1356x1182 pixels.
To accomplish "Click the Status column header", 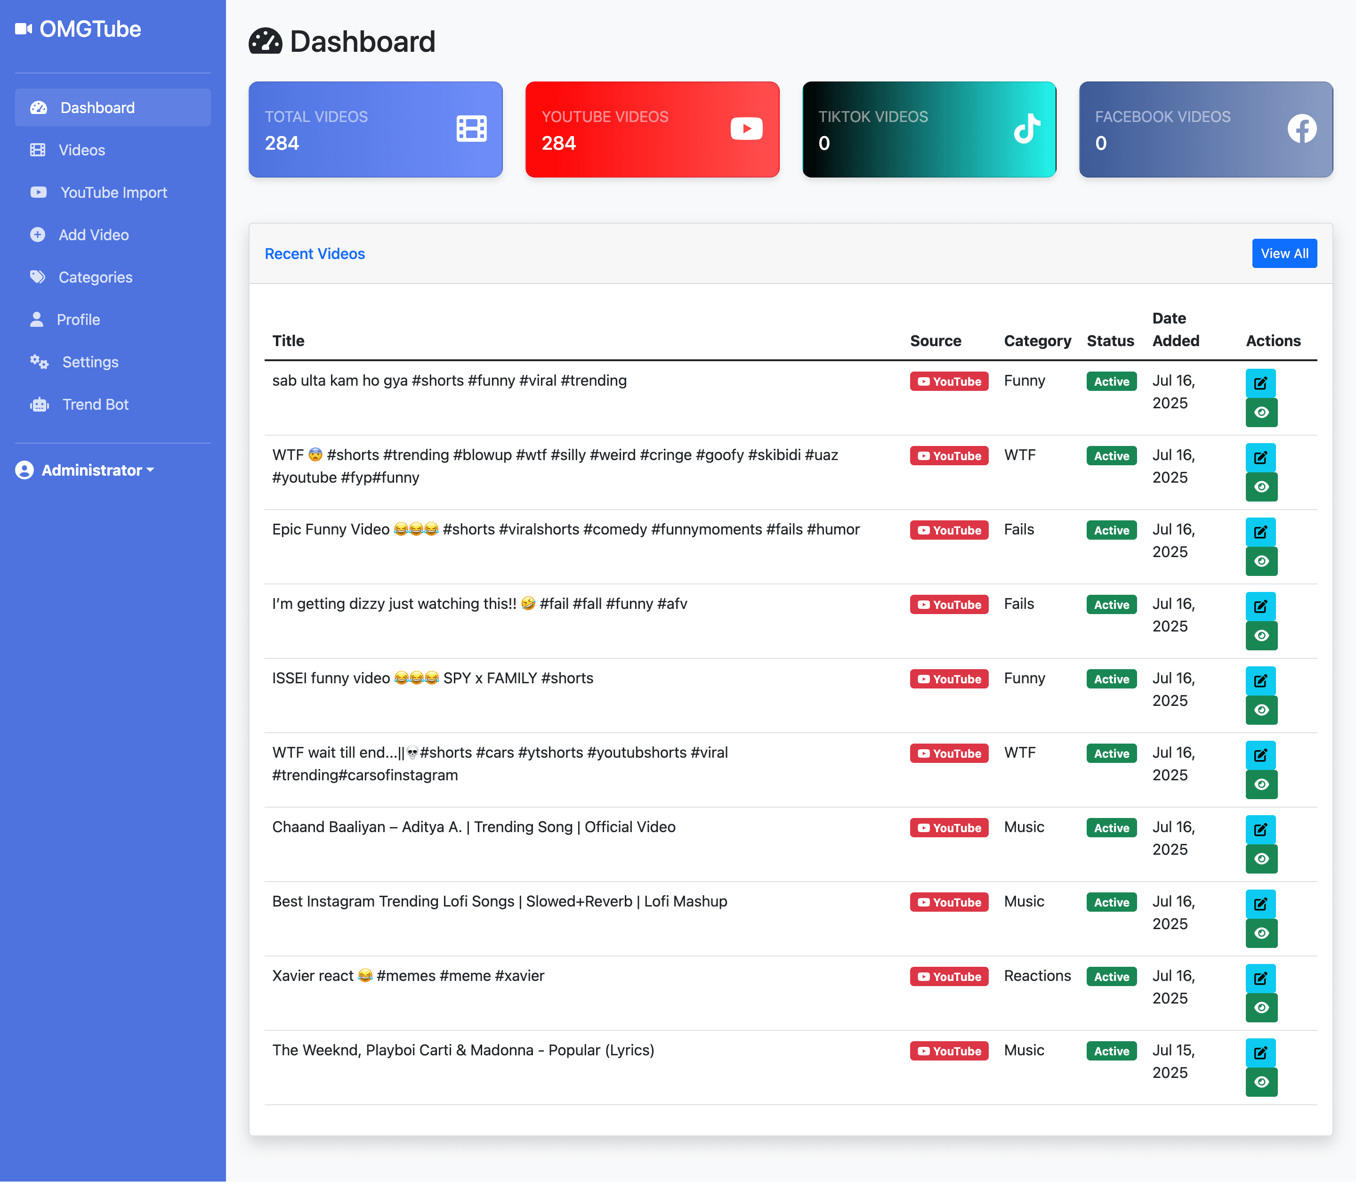I will [1110, 341].
